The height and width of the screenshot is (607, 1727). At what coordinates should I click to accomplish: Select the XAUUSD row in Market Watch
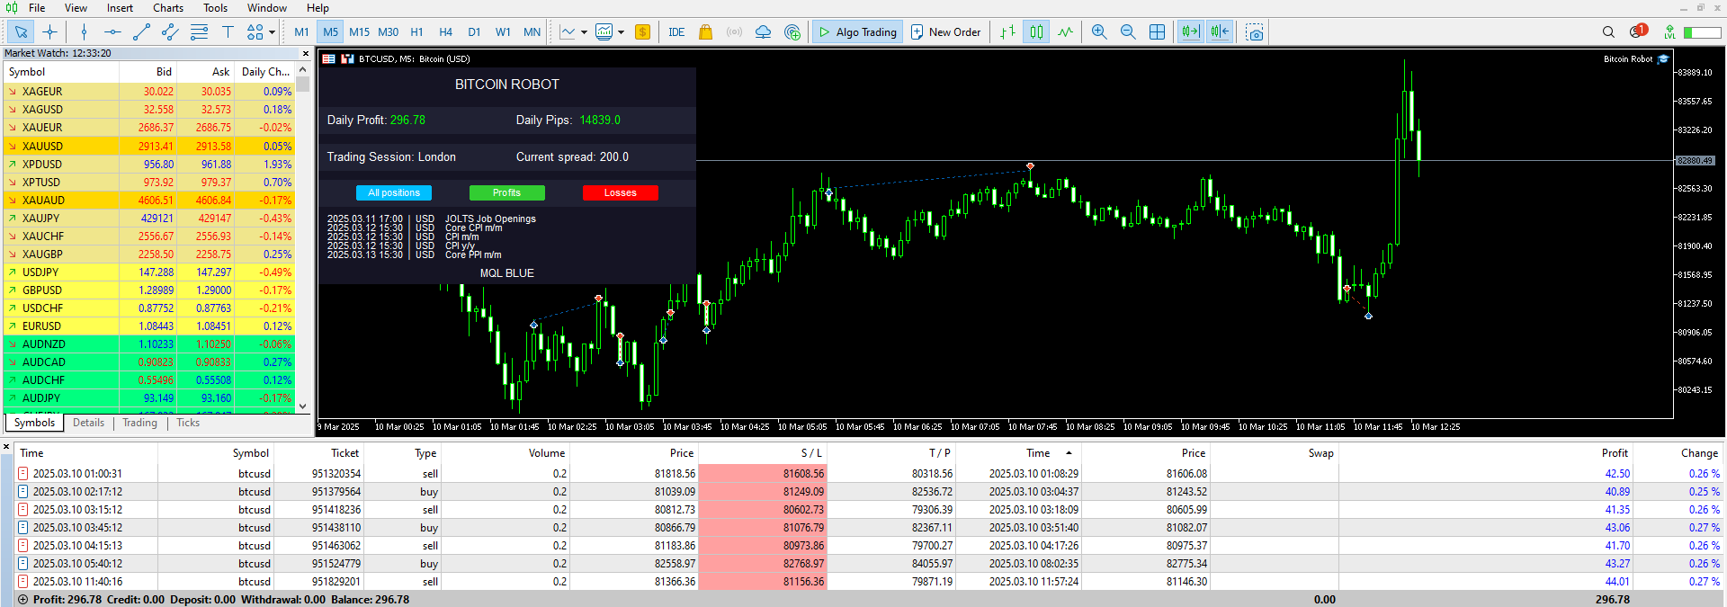click(x=149, y=146)
